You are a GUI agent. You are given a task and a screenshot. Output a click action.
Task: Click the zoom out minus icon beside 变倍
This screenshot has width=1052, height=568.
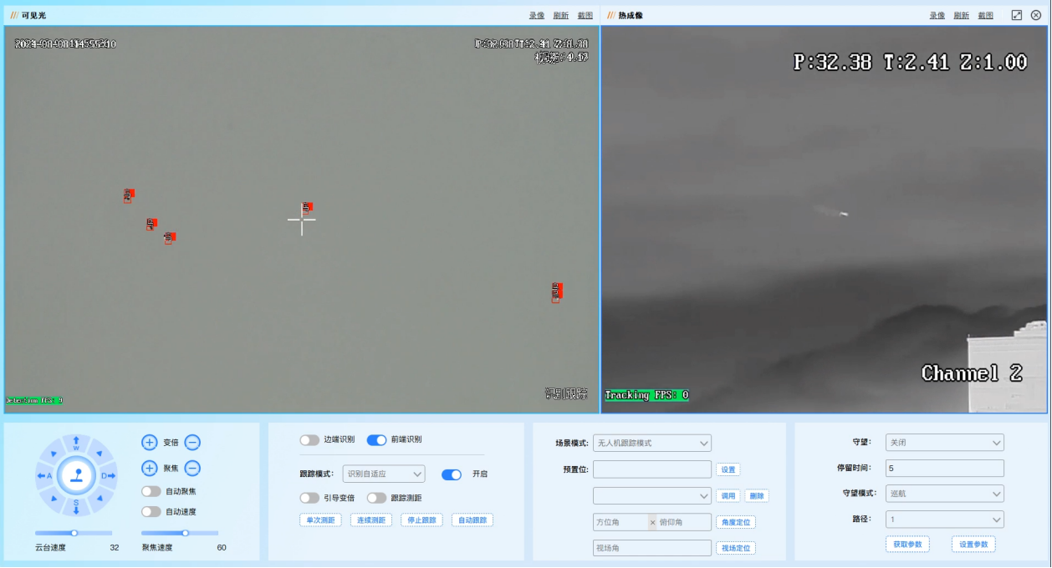point(192,443)
